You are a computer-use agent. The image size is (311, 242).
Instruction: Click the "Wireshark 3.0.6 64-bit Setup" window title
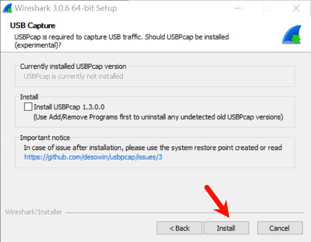pyautogui.click(x=65, y=8)
